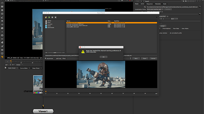Open the Views nodes eye icon

pyautogui.click(x=2, y=39)
